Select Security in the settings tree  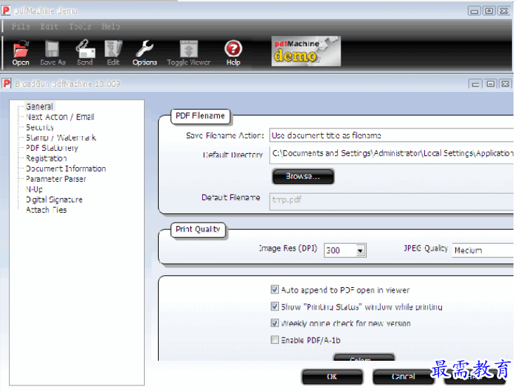coord(40,127)
